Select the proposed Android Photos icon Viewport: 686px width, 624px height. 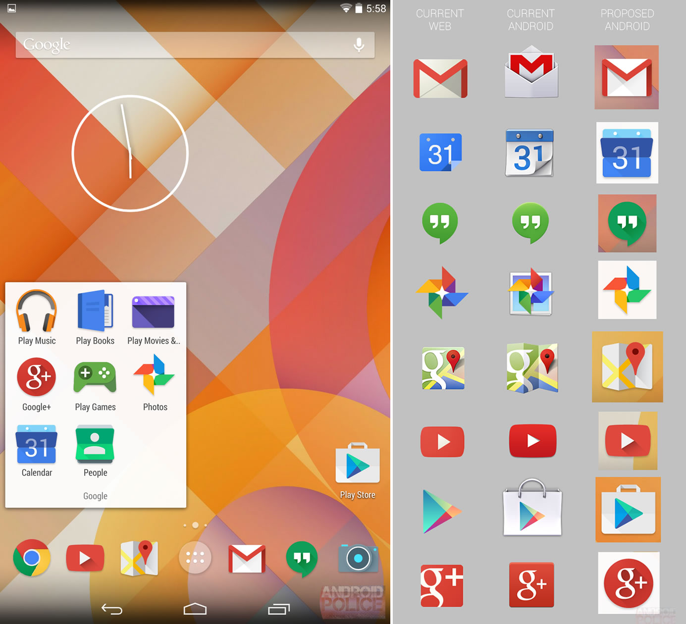pyautogui.click(x=627, y=290)
